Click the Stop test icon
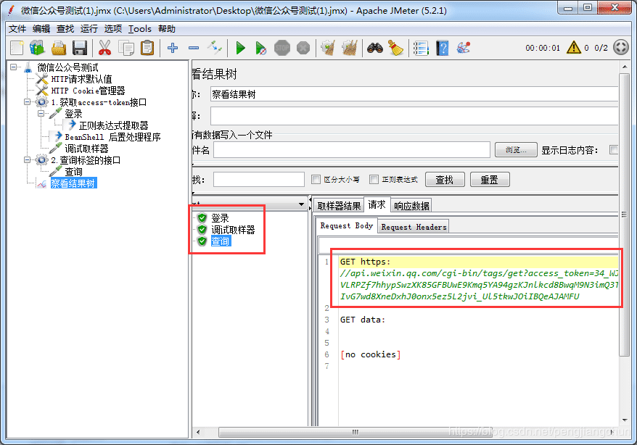Screen dimensions: 637x445 tap(282, 48)
